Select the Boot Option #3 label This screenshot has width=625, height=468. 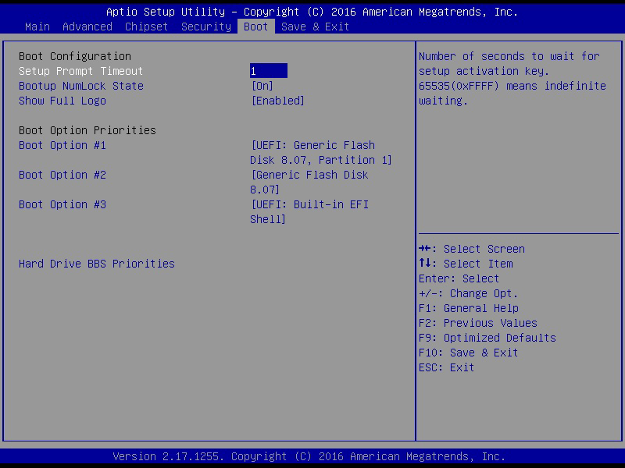pos(62,204)
